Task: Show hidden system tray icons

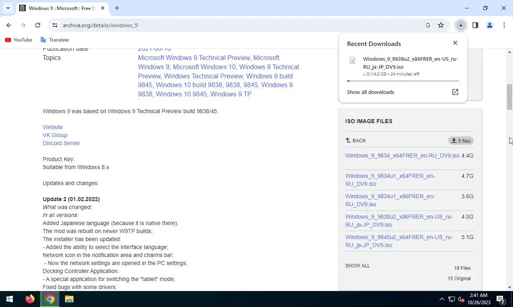Action: 442,299
